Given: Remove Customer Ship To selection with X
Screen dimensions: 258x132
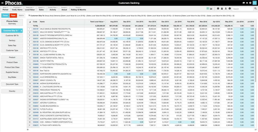Looking at the screenshot, I should pyautogui.click(x=21, y=31).
